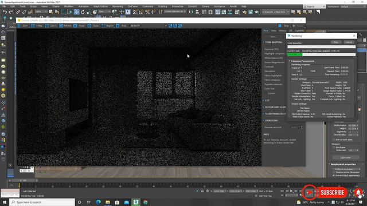The width and height of the screenshot is (367, 206).
Task: Toggle the Wireframe viewport checkbox
Action: 334,148
